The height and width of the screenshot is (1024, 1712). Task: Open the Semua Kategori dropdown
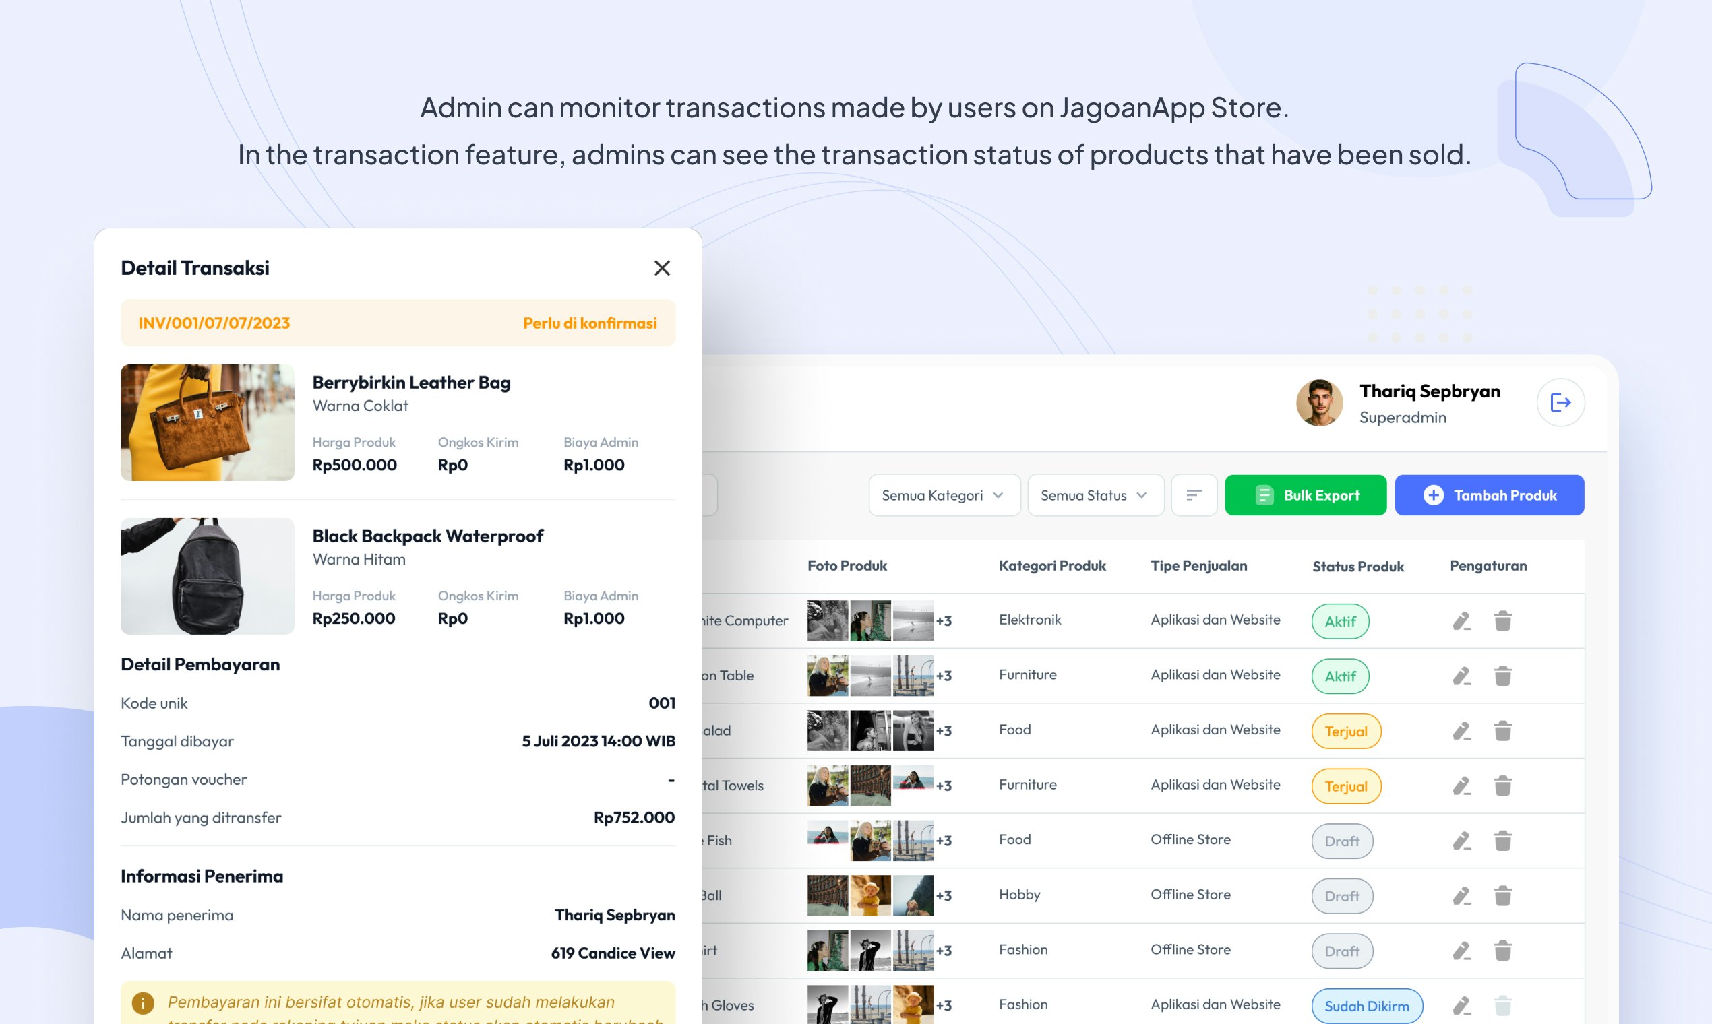[x=944, y=494]
